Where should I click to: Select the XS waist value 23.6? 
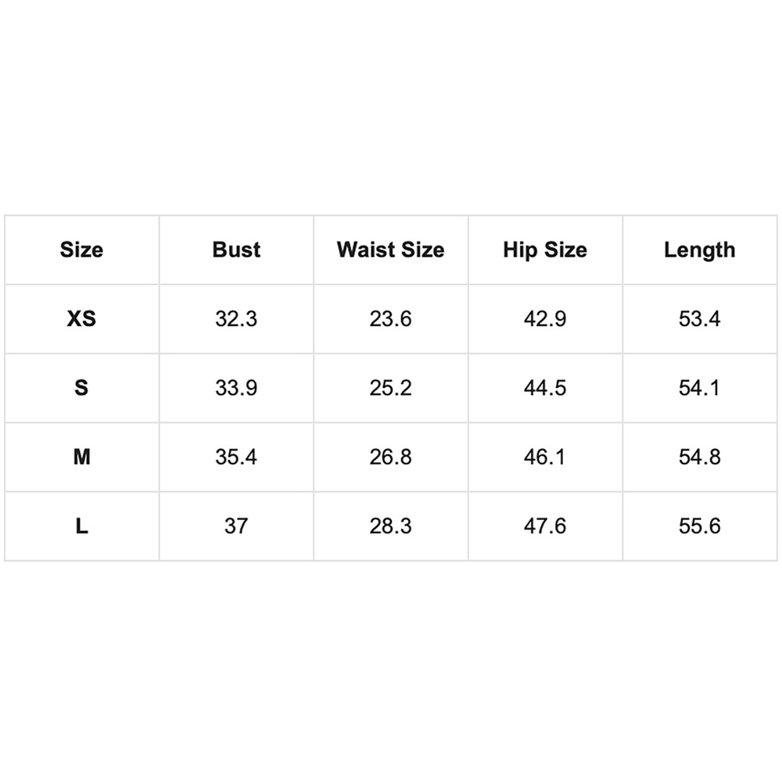point(390,319)
